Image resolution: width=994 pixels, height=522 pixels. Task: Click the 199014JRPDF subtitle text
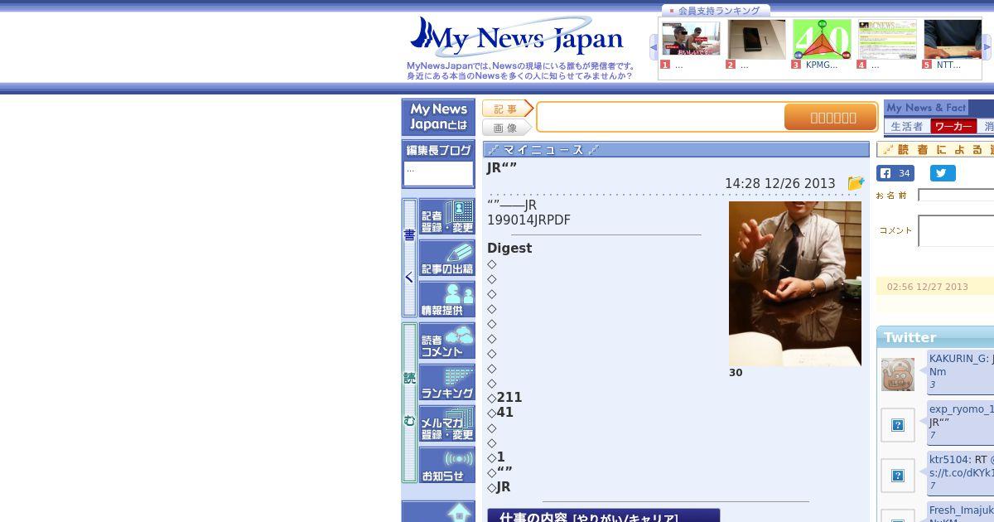pyautogui.click(x=528, y=220)
